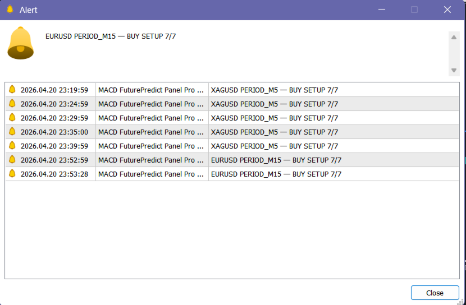This screenshot has width=466, height=305.
Task: Select the 2026.04.20 23:39:59 timestamp
Action: 54,146
